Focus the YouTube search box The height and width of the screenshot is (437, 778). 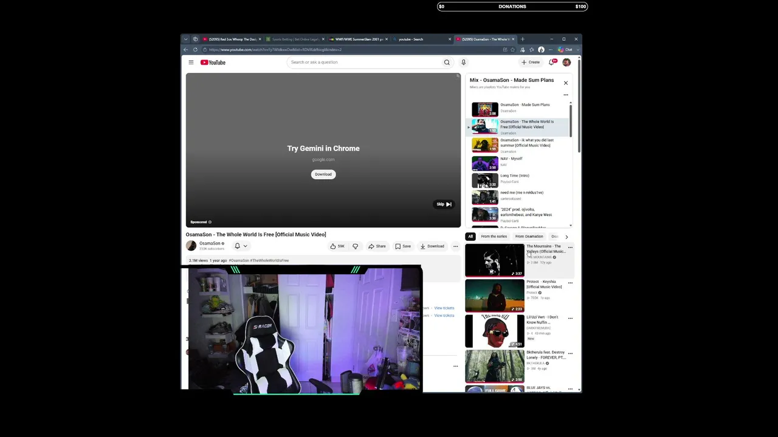pos(365,63)
